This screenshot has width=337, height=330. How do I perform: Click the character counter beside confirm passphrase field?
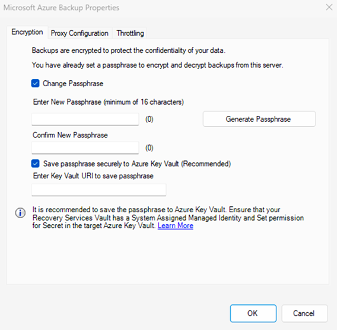150,148
